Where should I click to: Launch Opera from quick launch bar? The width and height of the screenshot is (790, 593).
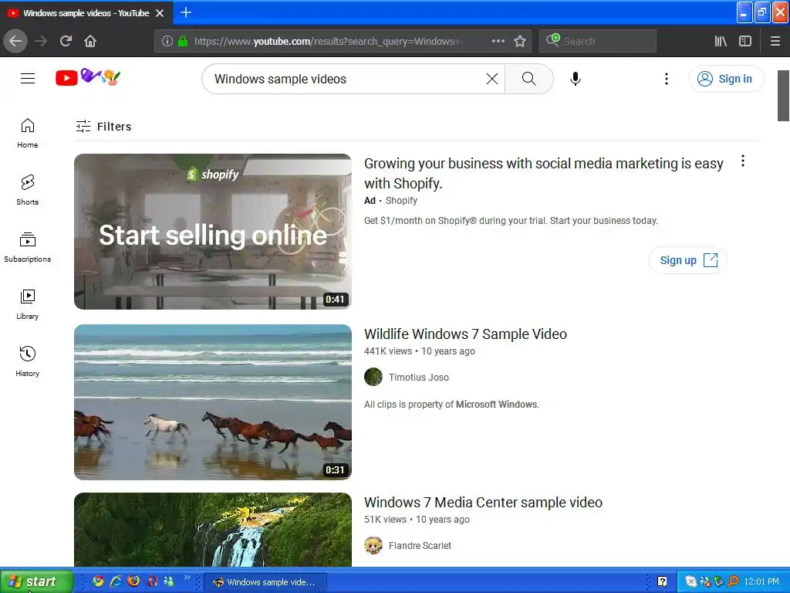[152, 581]
